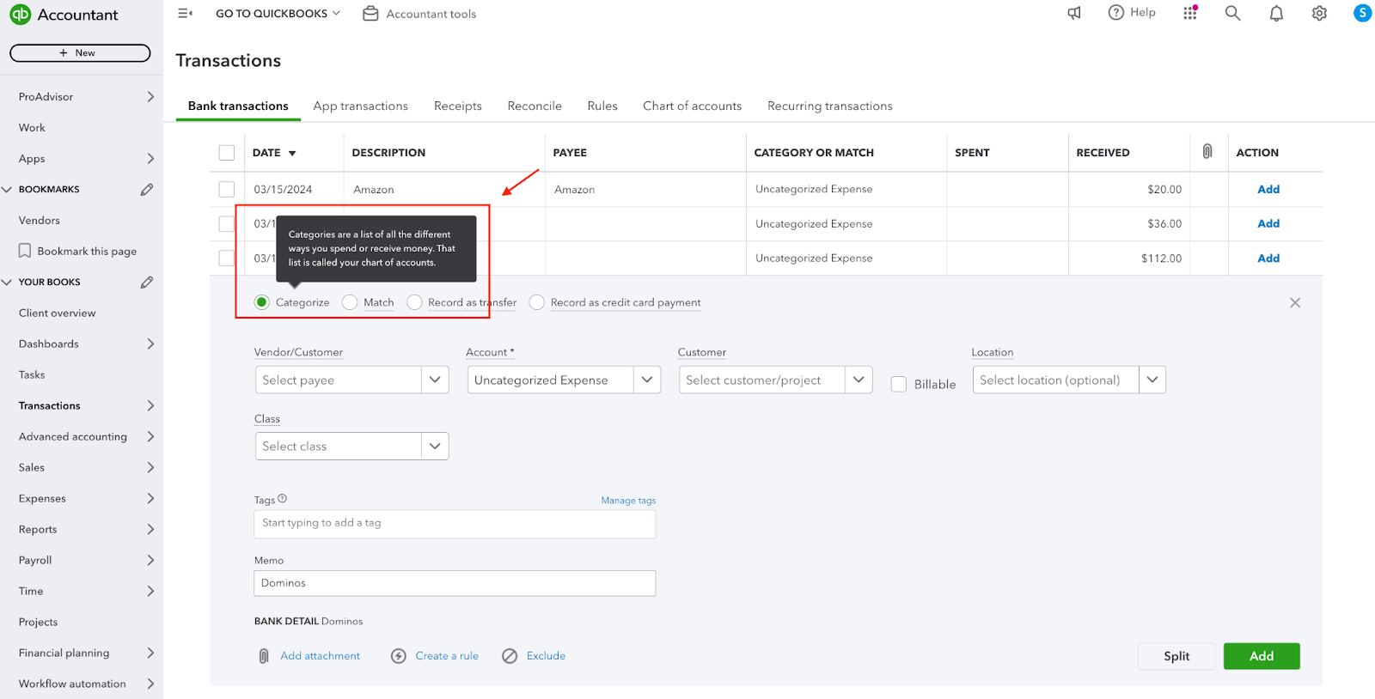Expand the Dashboards sidebar menu
This screenshot has height=699, width=1375.
[150, 343]
